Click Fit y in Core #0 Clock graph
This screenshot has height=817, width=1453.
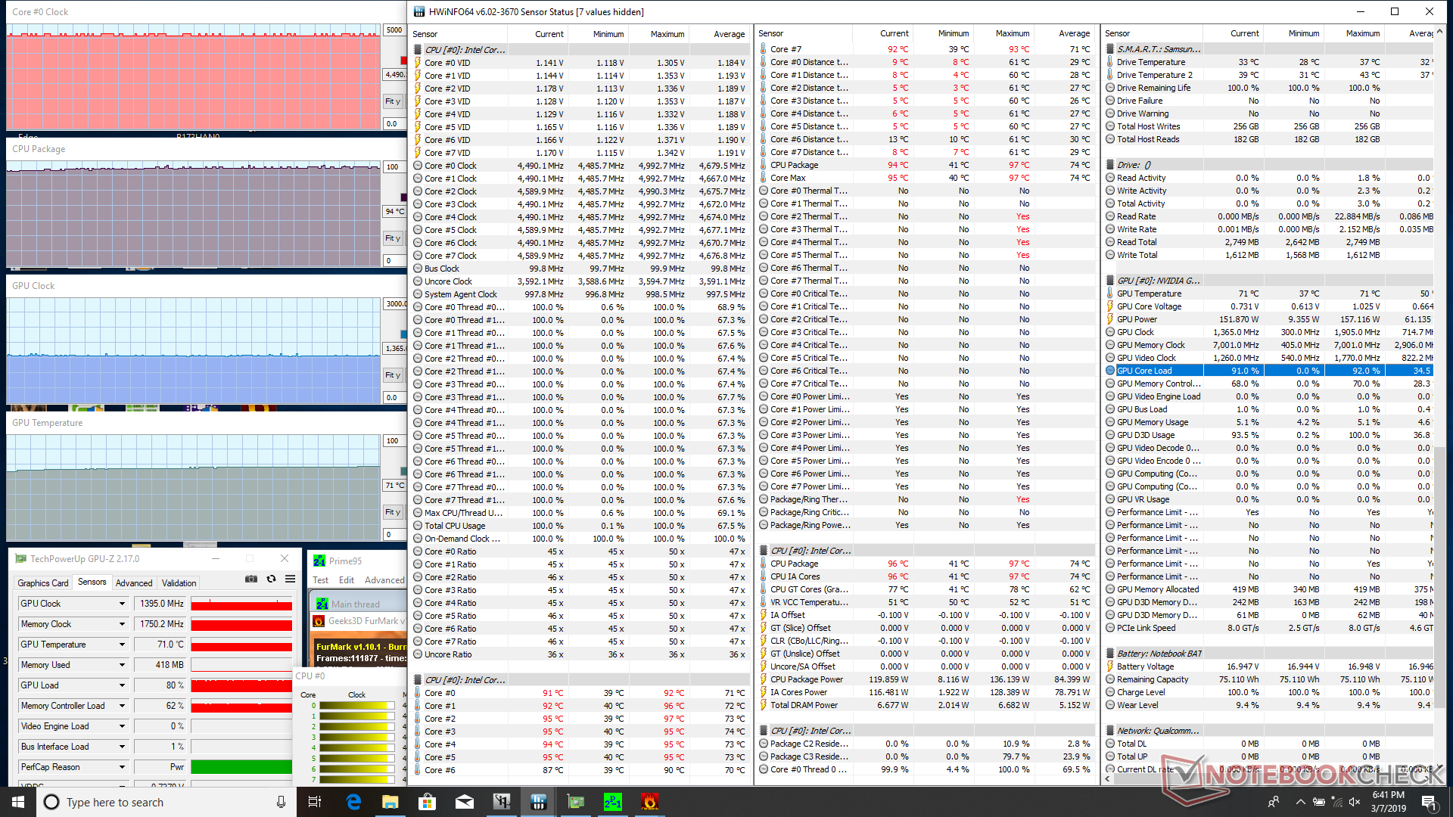click(393, 101)
